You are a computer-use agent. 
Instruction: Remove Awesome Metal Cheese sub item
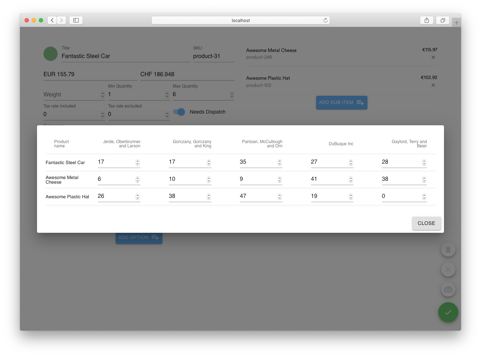(x=433, y=57)
